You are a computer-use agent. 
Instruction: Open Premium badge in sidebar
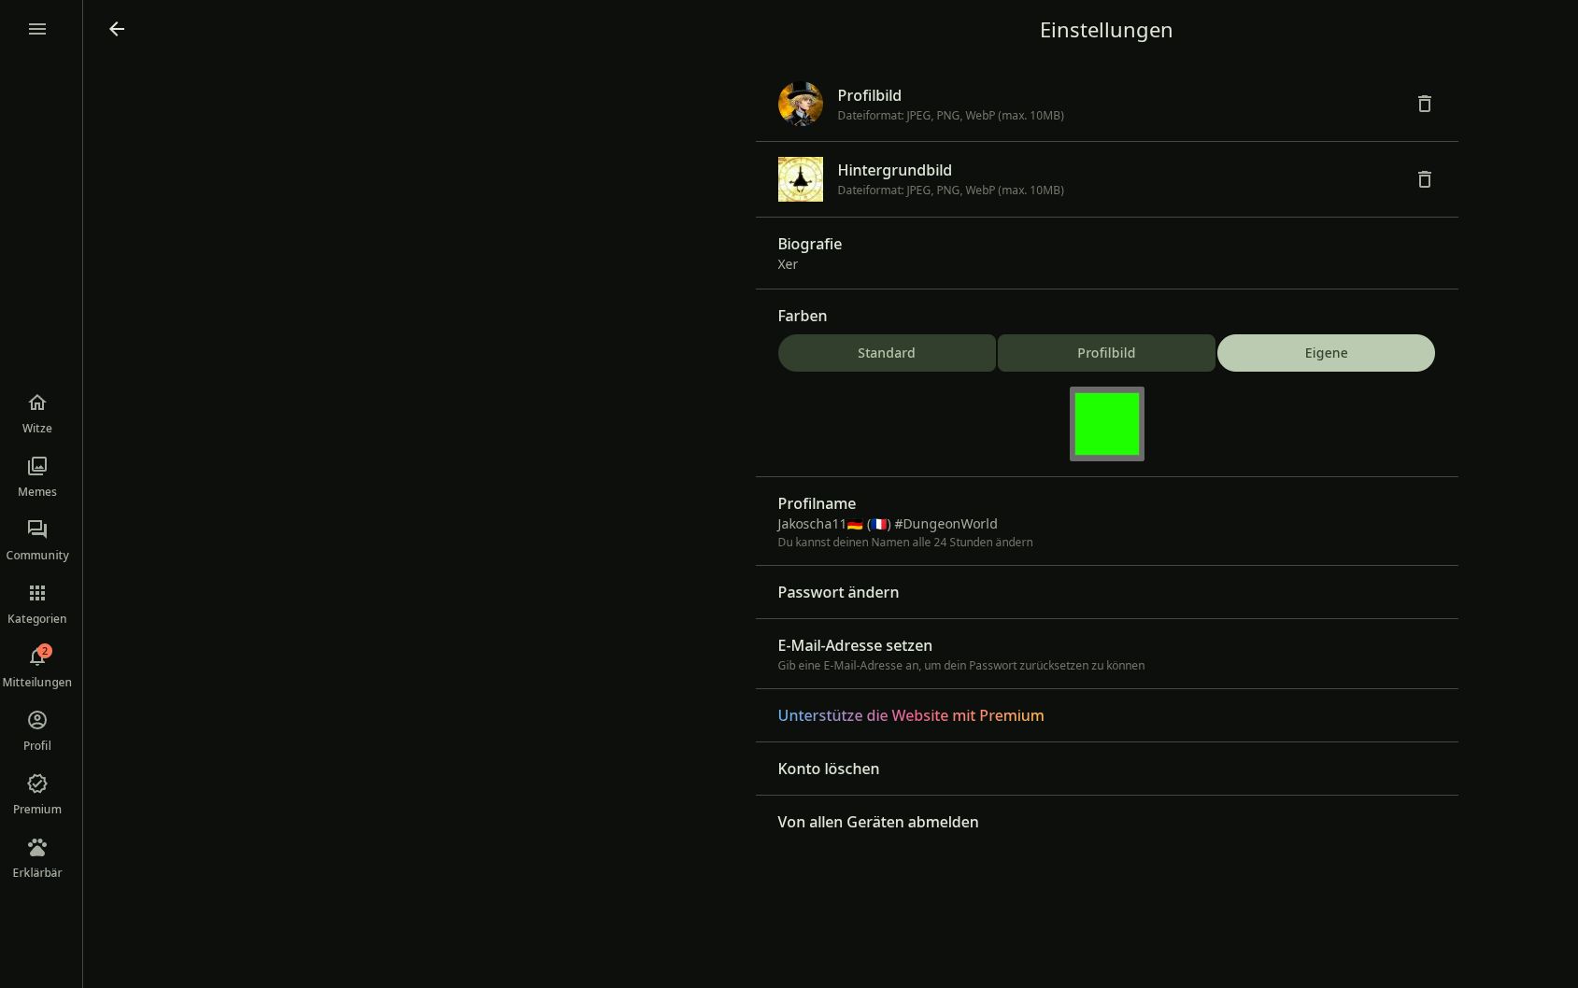[x=37, y=794]
